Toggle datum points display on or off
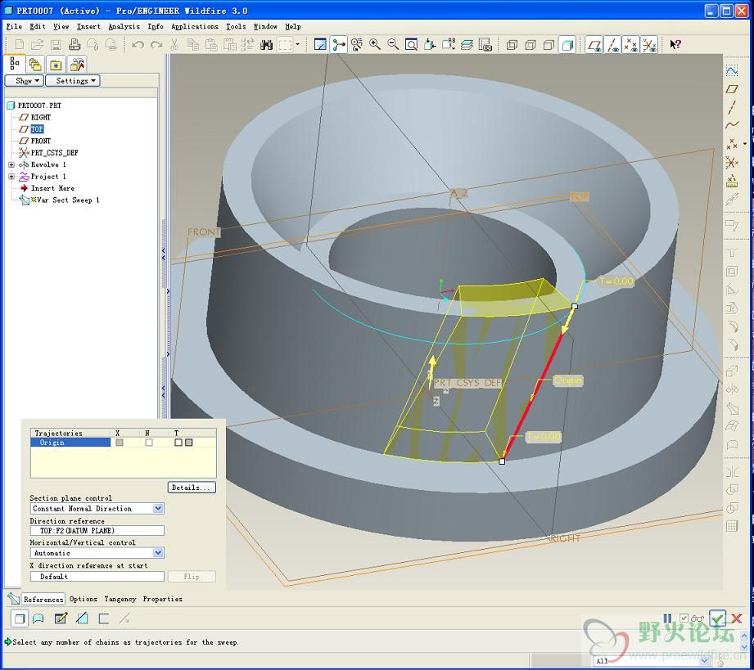Screen dimensions: 754x670 [x=631, y=45]
